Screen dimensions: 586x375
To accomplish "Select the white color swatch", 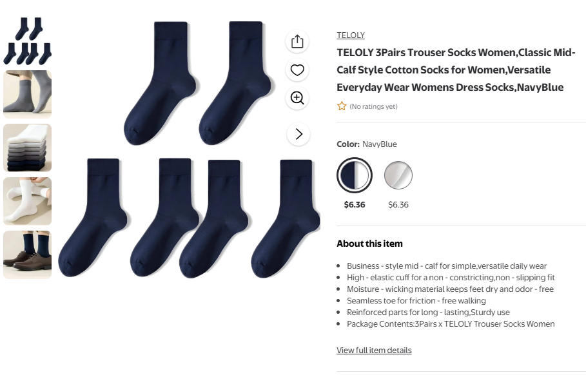I will 398,175.
